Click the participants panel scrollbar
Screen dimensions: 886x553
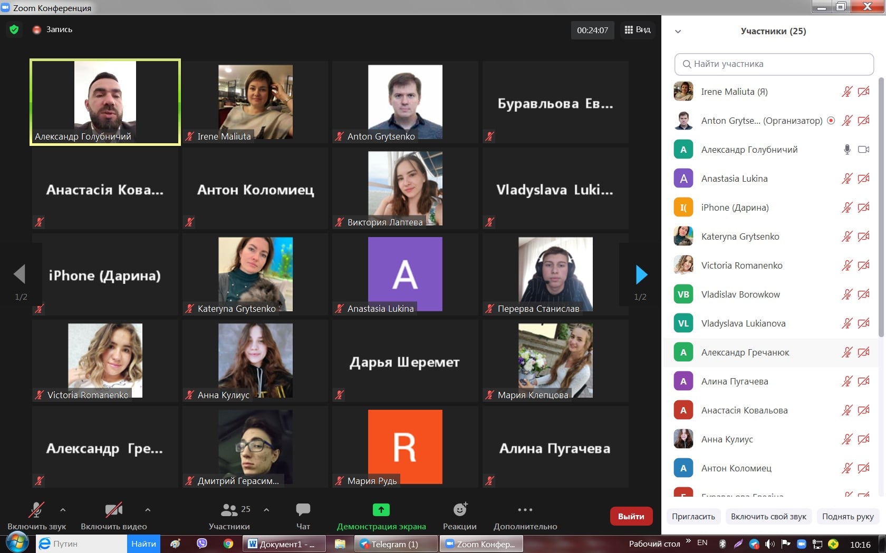tap(881, 207)
